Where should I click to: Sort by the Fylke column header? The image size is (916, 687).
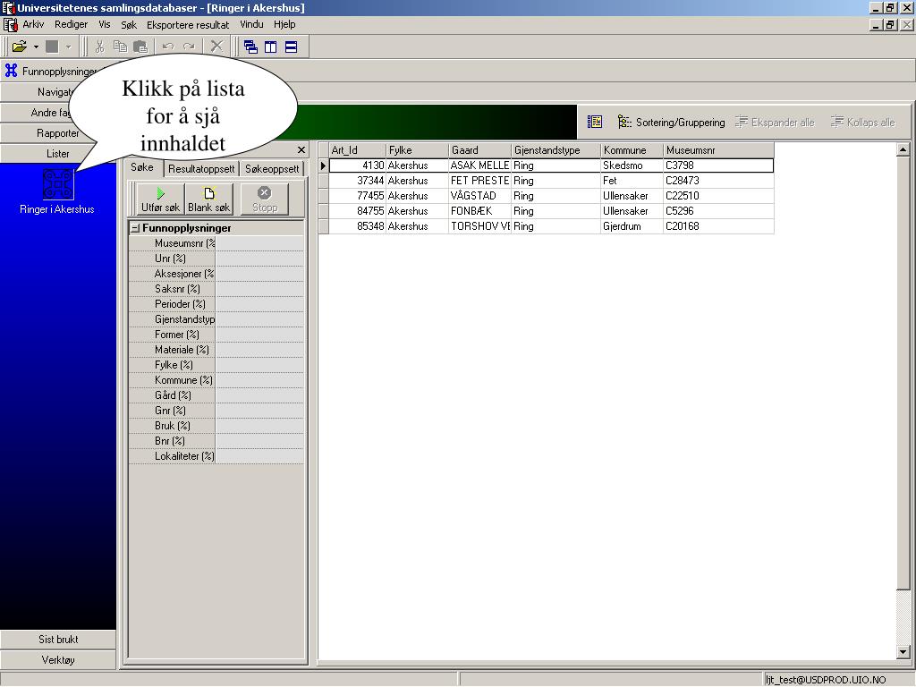418,150
